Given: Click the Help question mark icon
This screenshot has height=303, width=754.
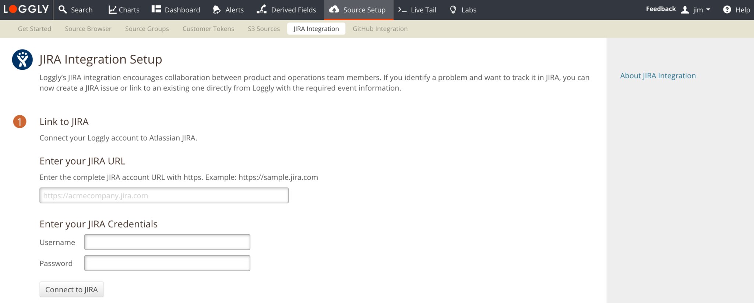Looking at the screenshot, I should (x=727, y=10).
